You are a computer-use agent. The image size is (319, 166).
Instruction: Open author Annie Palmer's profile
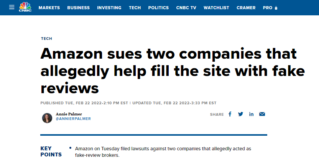click(x=68, y=114)
